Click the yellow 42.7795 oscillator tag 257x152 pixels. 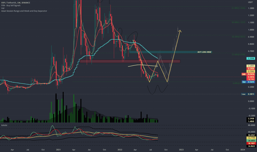click(x=251, y=138)
